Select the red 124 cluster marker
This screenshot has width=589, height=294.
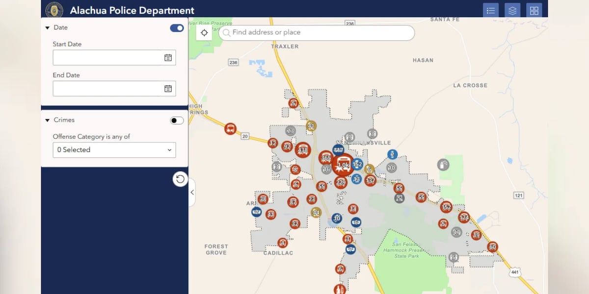tap(464, 217)
